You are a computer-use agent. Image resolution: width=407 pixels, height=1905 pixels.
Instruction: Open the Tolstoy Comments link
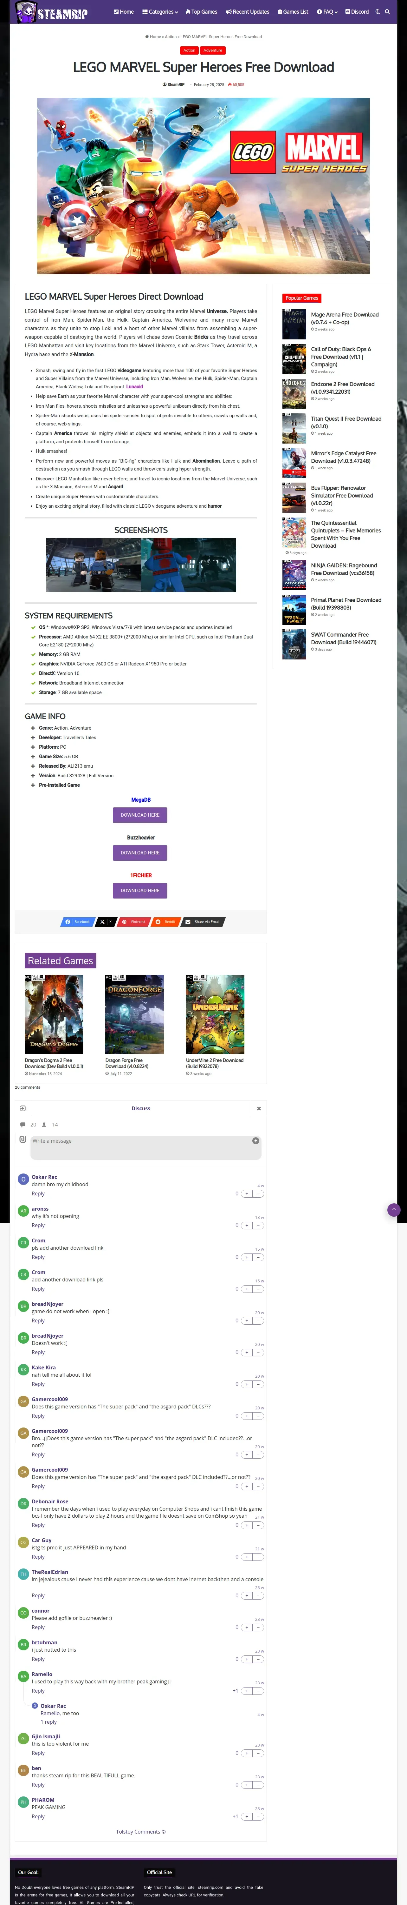[140, 1832]
